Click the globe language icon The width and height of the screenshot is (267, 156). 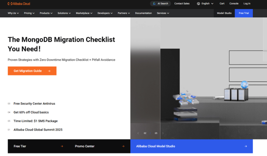(199, 3)
